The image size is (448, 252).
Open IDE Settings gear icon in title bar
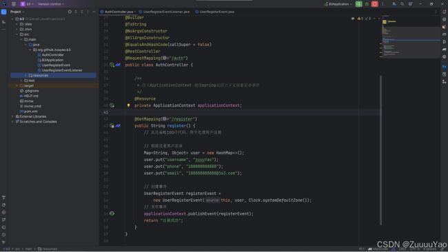[410, 4]
